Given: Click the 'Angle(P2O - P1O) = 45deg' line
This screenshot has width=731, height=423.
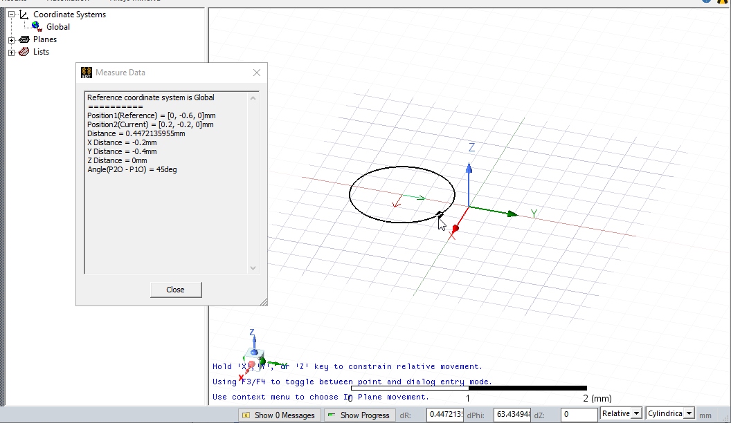Looking at the screenshot, I should (132, 169).
